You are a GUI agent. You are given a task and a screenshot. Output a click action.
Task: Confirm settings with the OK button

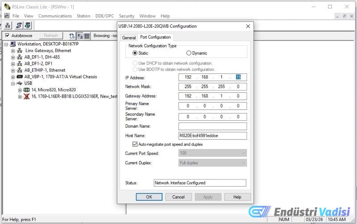click(x=149, y=197)
